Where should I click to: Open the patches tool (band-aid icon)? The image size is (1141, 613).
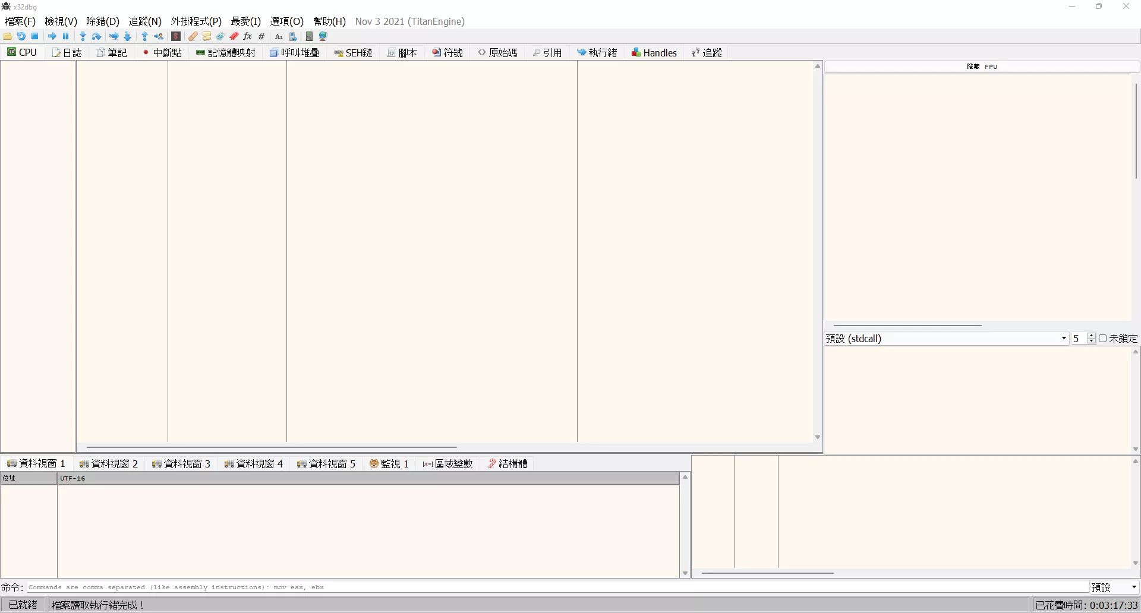click(193, 36)
